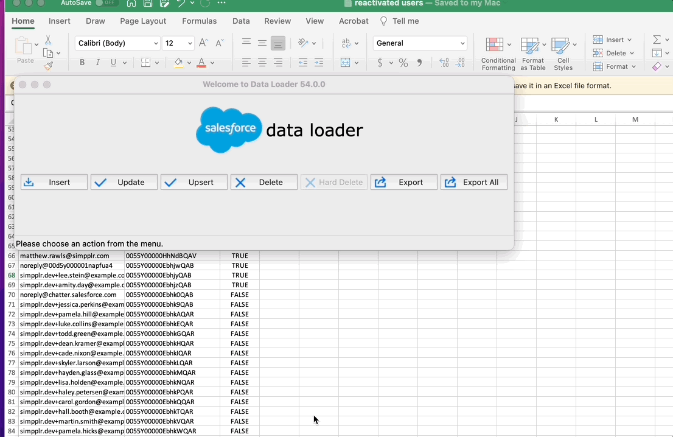Click the Cut scissors icon

click(48, 40)
